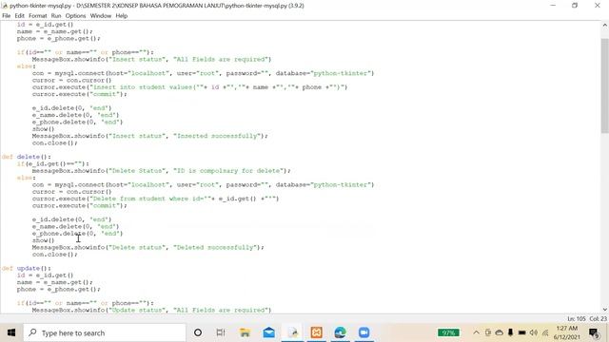609x342 pixels.
Task: Click "Deleted successfully" message line
Action: coord(148,247)
